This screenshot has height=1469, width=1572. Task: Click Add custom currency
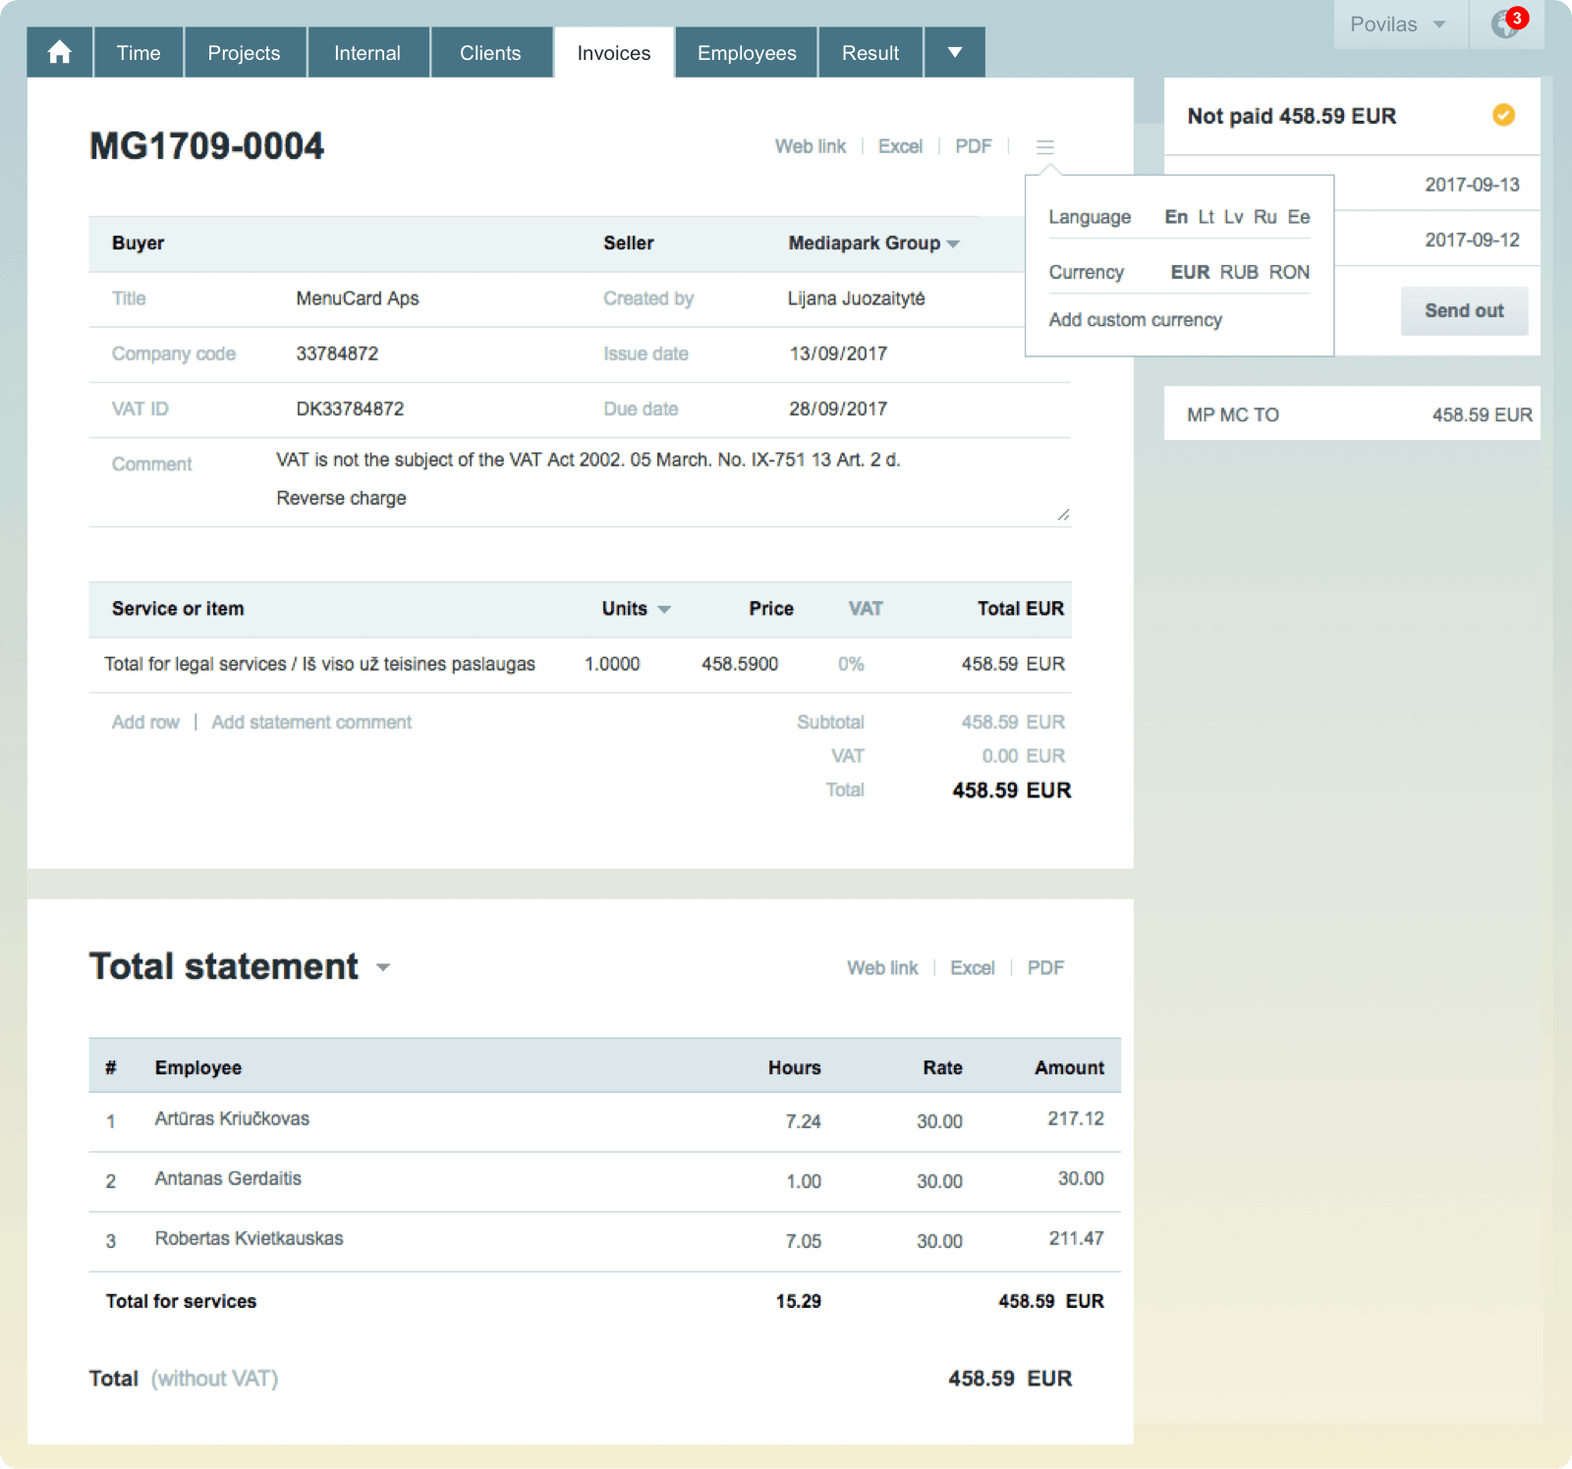[1135, 319]
